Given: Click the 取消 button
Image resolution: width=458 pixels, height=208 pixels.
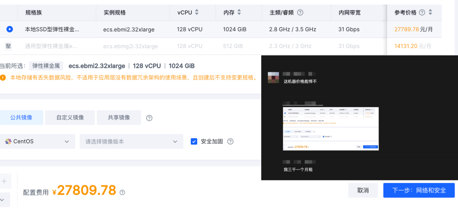Looking at the screenshot, I should (x=363, y=190).
